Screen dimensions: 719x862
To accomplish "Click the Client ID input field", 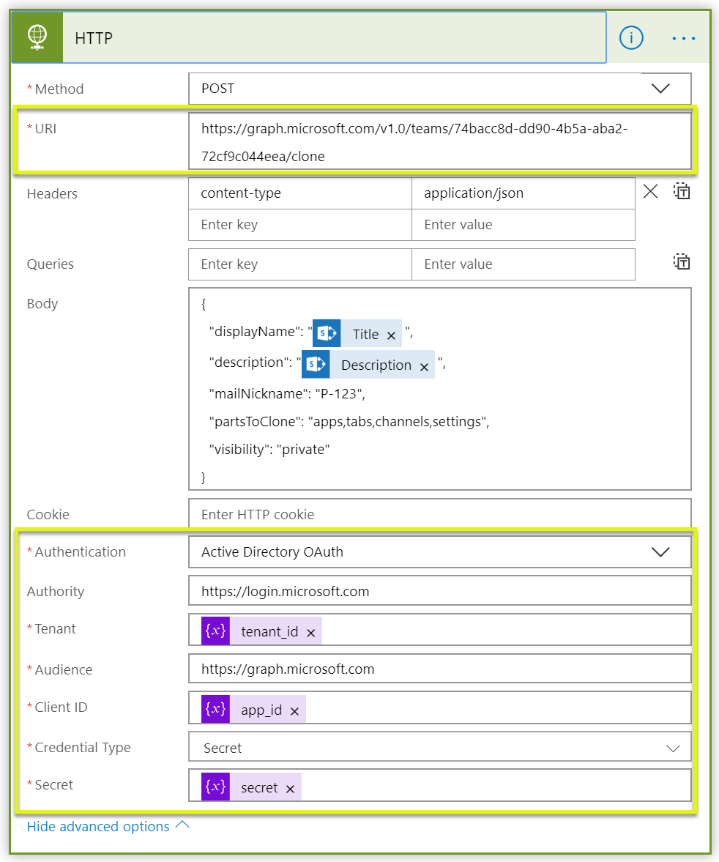I will pyautogui.click(x=440, y=708).
